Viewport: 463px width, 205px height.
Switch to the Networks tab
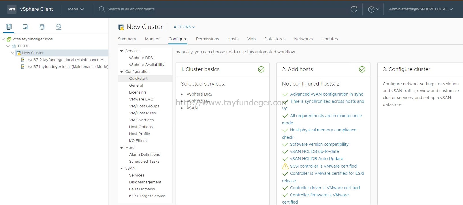pos(303,39)
